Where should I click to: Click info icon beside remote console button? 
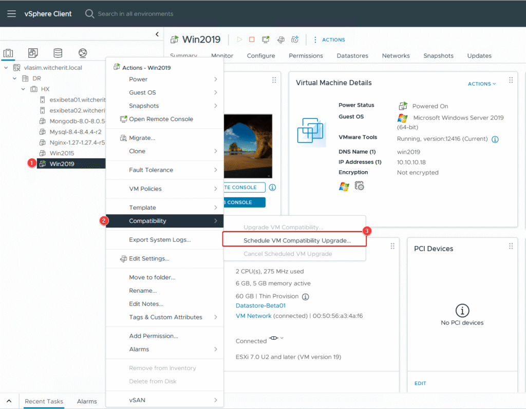[272, 188]
